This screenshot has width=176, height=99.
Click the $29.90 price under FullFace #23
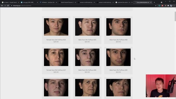click(x=56, y=42)
